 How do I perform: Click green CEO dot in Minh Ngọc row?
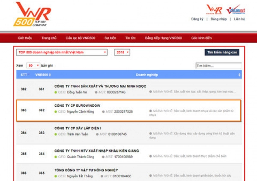tap(56, 93)
